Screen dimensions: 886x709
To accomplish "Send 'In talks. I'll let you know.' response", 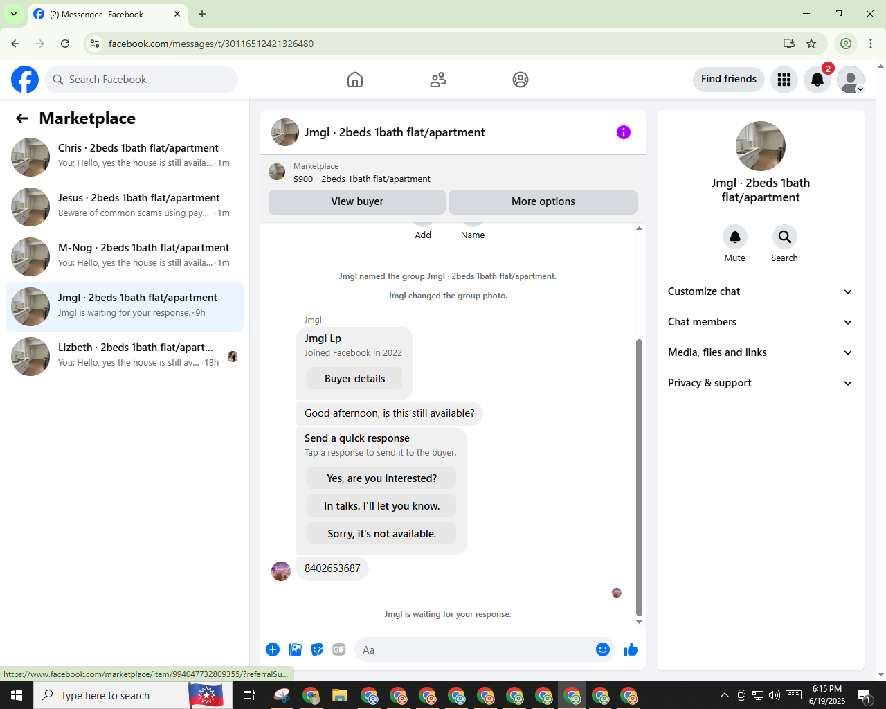I will pyautogui.click(x=381, y=506).
